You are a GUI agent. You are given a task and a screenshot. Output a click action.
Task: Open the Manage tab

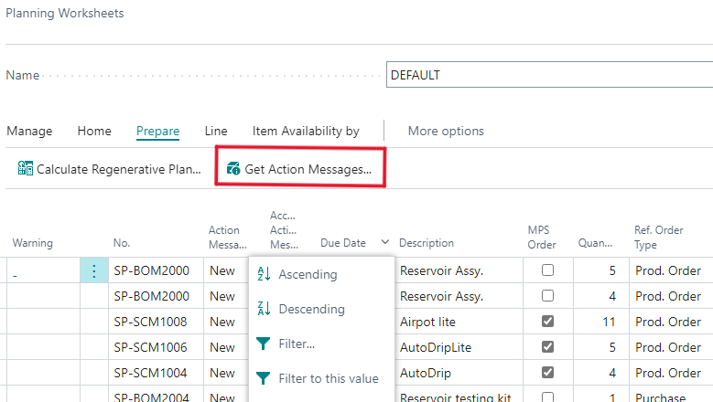[29, 131]
